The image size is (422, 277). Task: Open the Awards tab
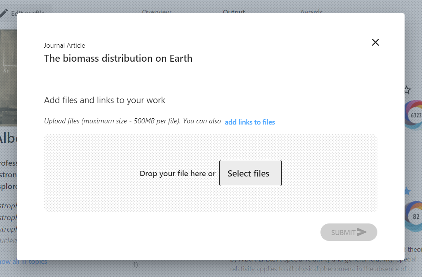click(x=311, y=12)
